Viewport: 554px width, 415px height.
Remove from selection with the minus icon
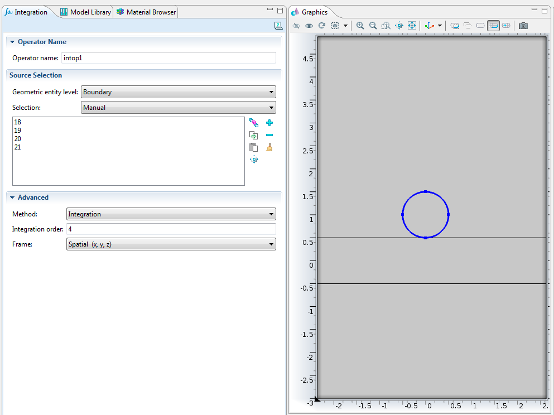click(x=269, y=135)
